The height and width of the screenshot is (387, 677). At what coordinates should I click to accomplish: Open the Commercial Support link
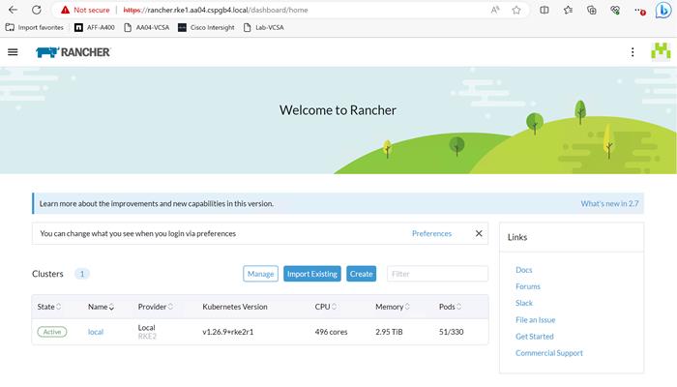549,353
